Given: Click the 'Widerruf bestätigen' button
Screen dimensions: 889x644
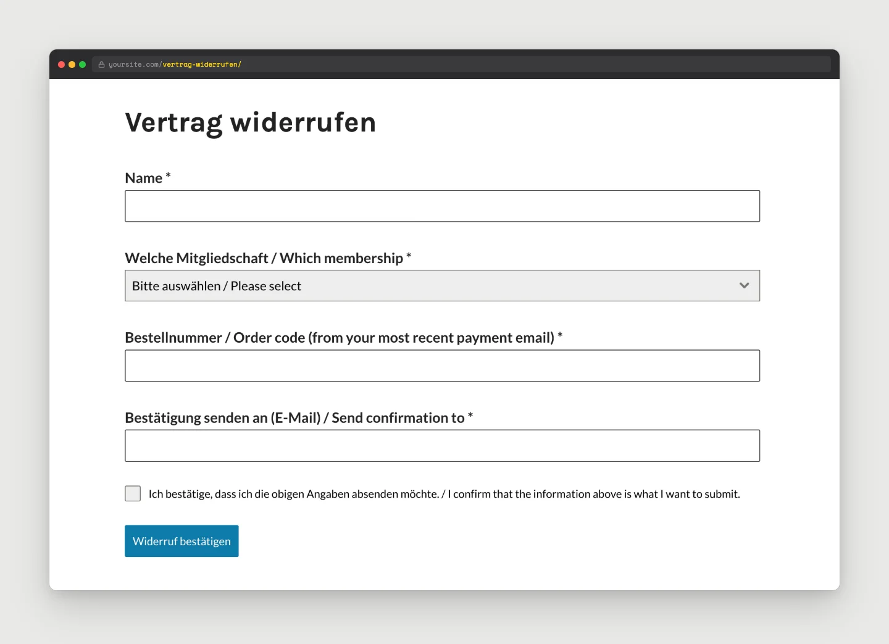Looking at the screenshot, I should pyautogui.click(x=182, y=541).
